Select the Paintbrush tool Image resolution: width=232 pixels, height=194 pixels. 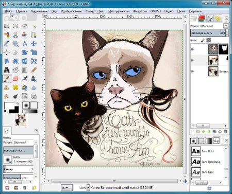click(x=7, y=79)
